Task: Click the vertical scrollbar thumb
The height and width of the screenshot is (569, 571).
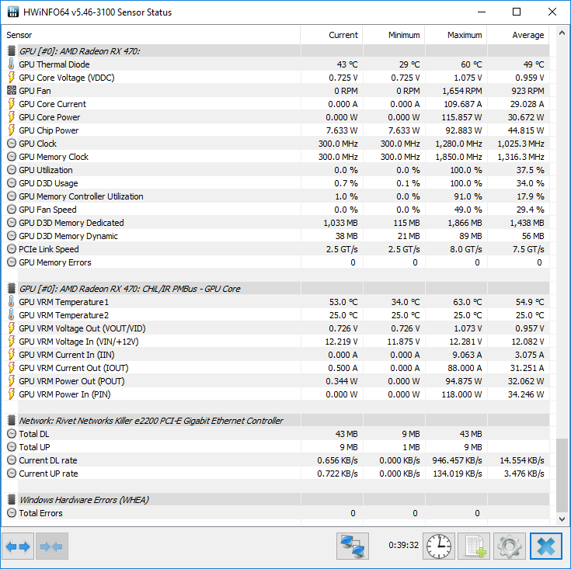Action: [x=562, y=475]
